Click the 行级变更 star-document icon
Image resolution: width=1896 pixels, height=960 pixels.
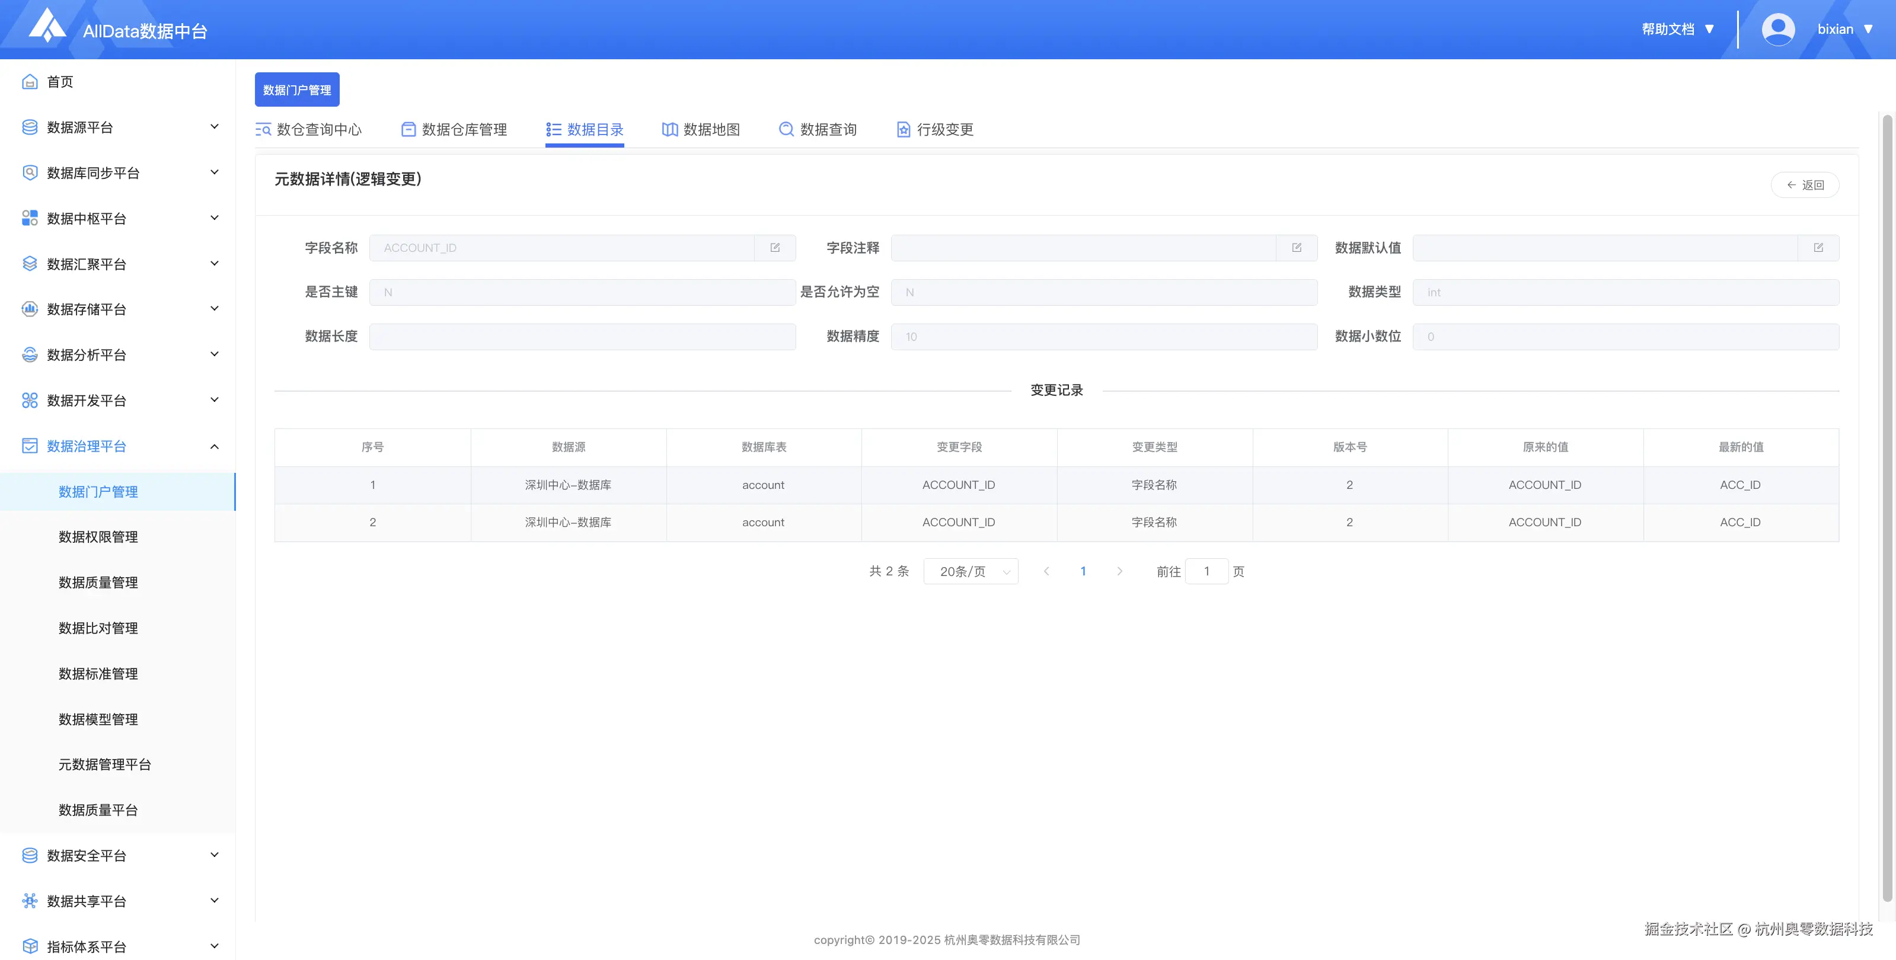(x=903, y=129)
